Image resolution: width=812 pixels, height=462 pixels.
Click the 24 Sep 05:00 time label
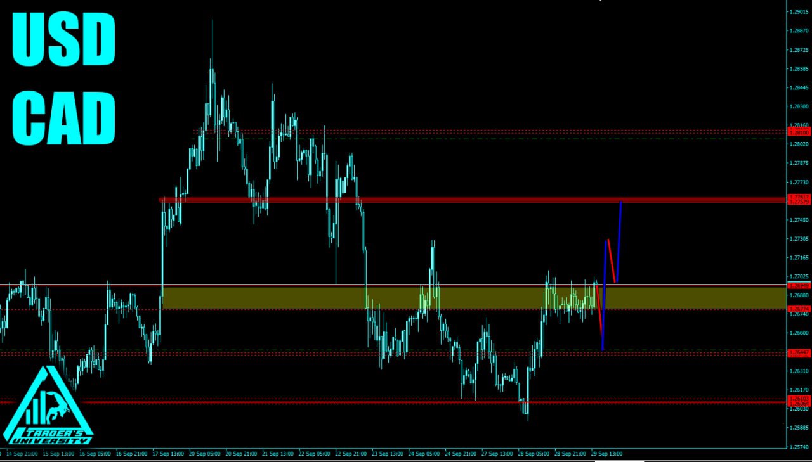424,454
